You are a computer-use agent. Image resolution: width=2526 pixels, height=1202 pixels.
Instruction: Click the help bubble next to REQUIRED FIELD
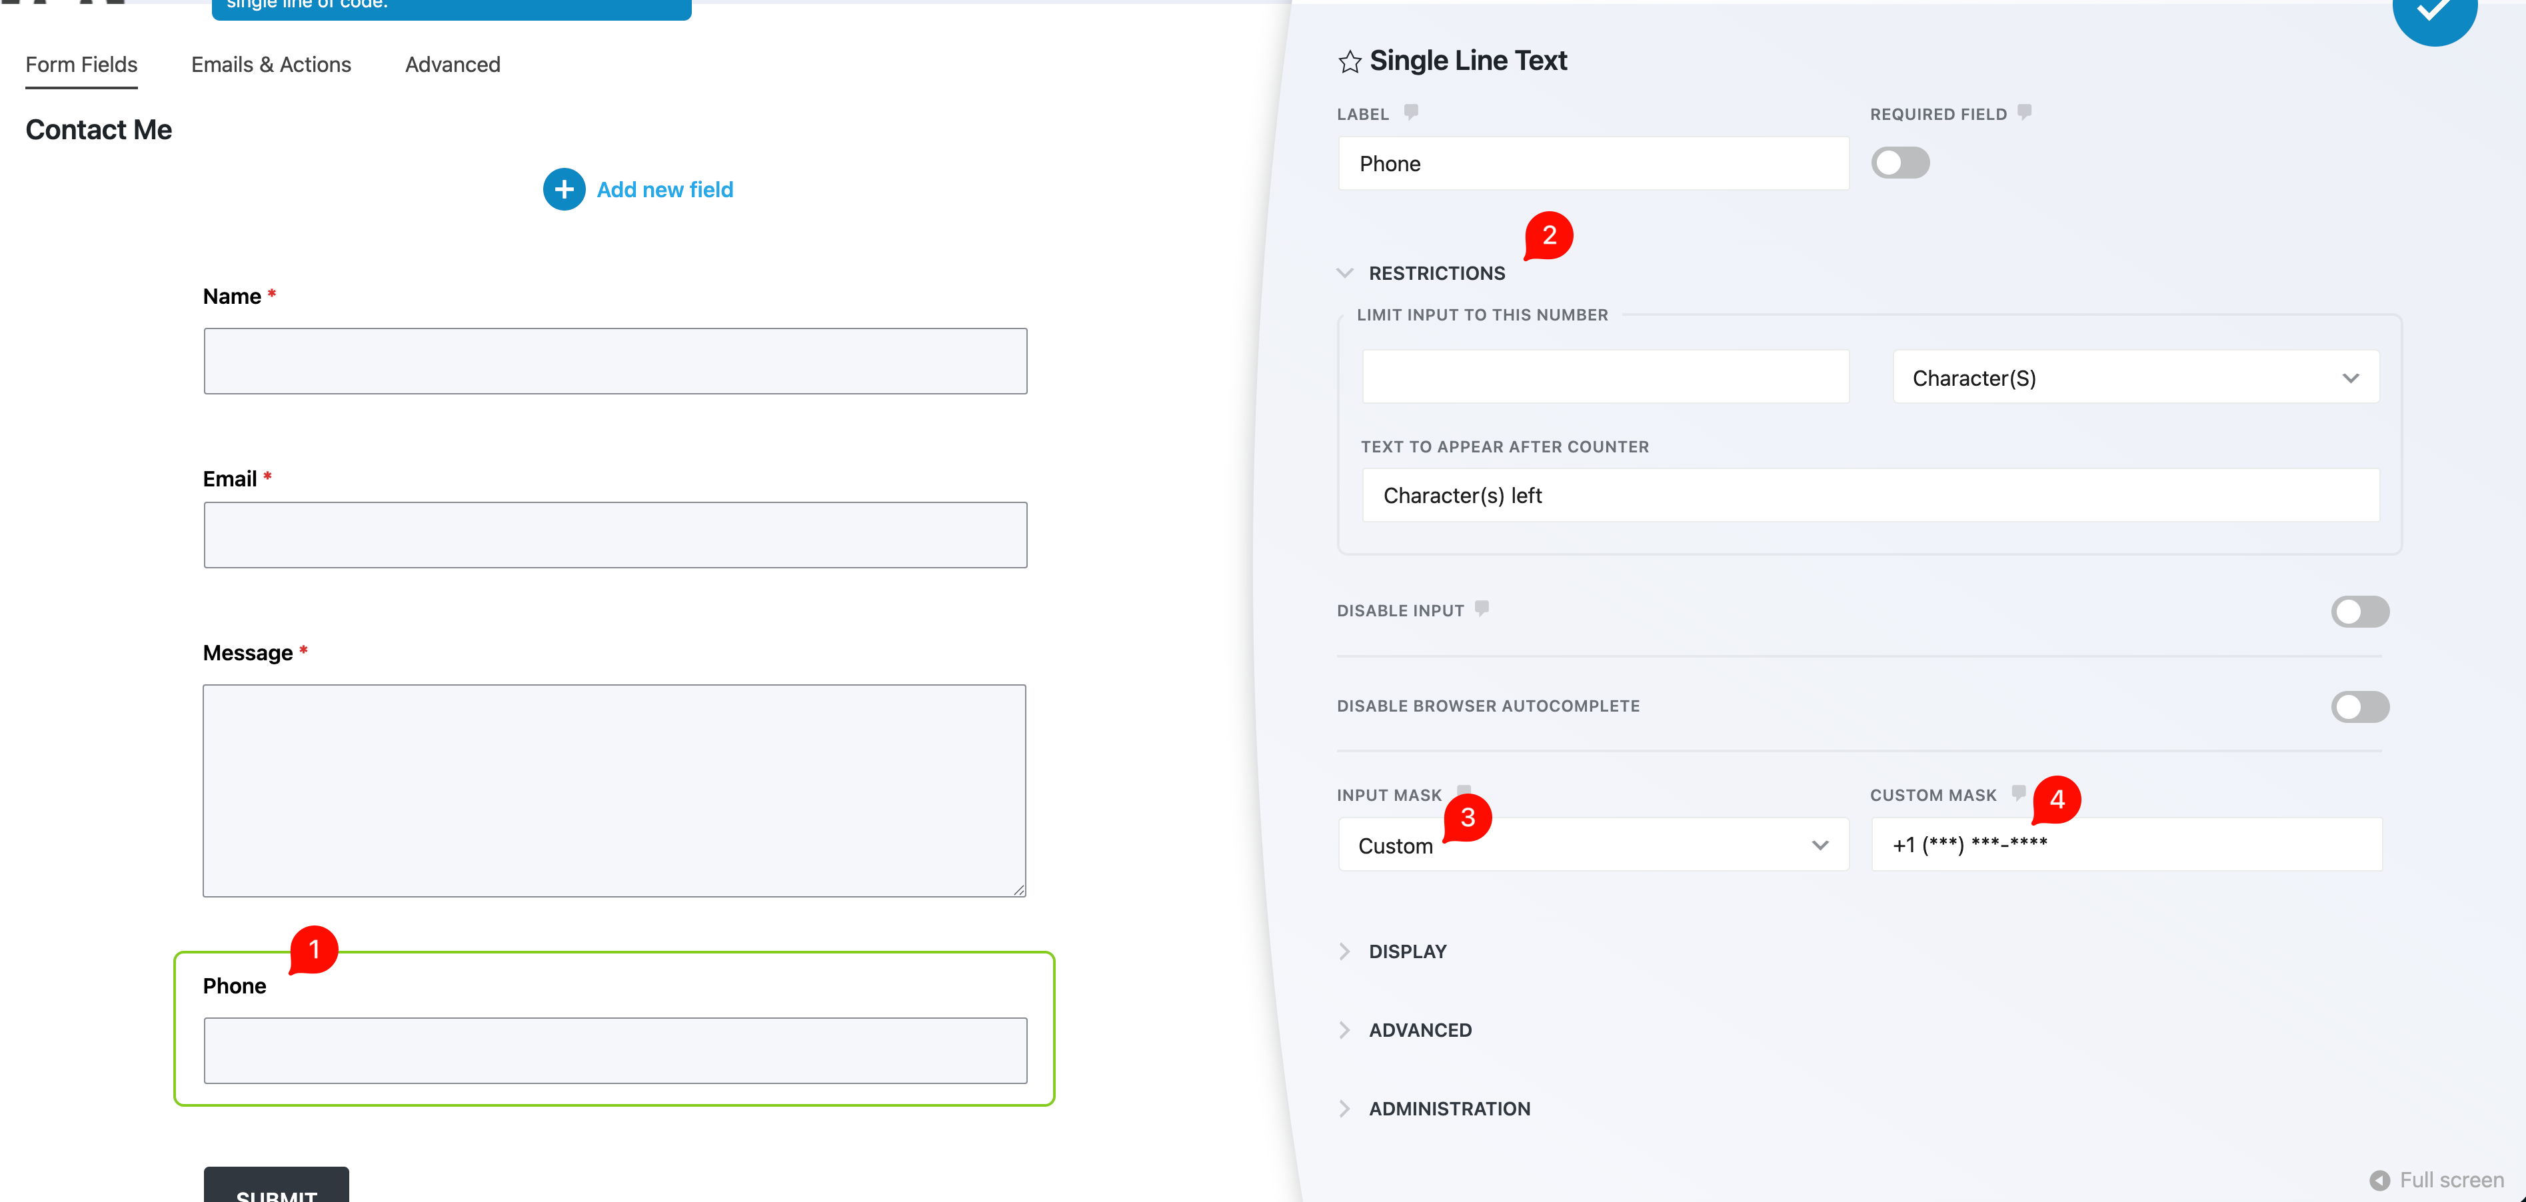2024,112
